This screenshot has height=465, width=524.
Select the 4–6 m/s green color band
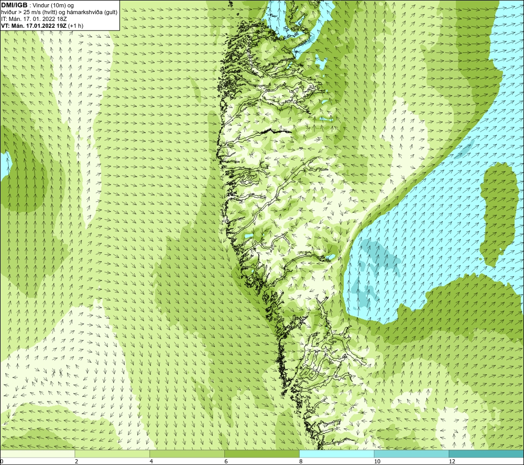pos(187,453)
